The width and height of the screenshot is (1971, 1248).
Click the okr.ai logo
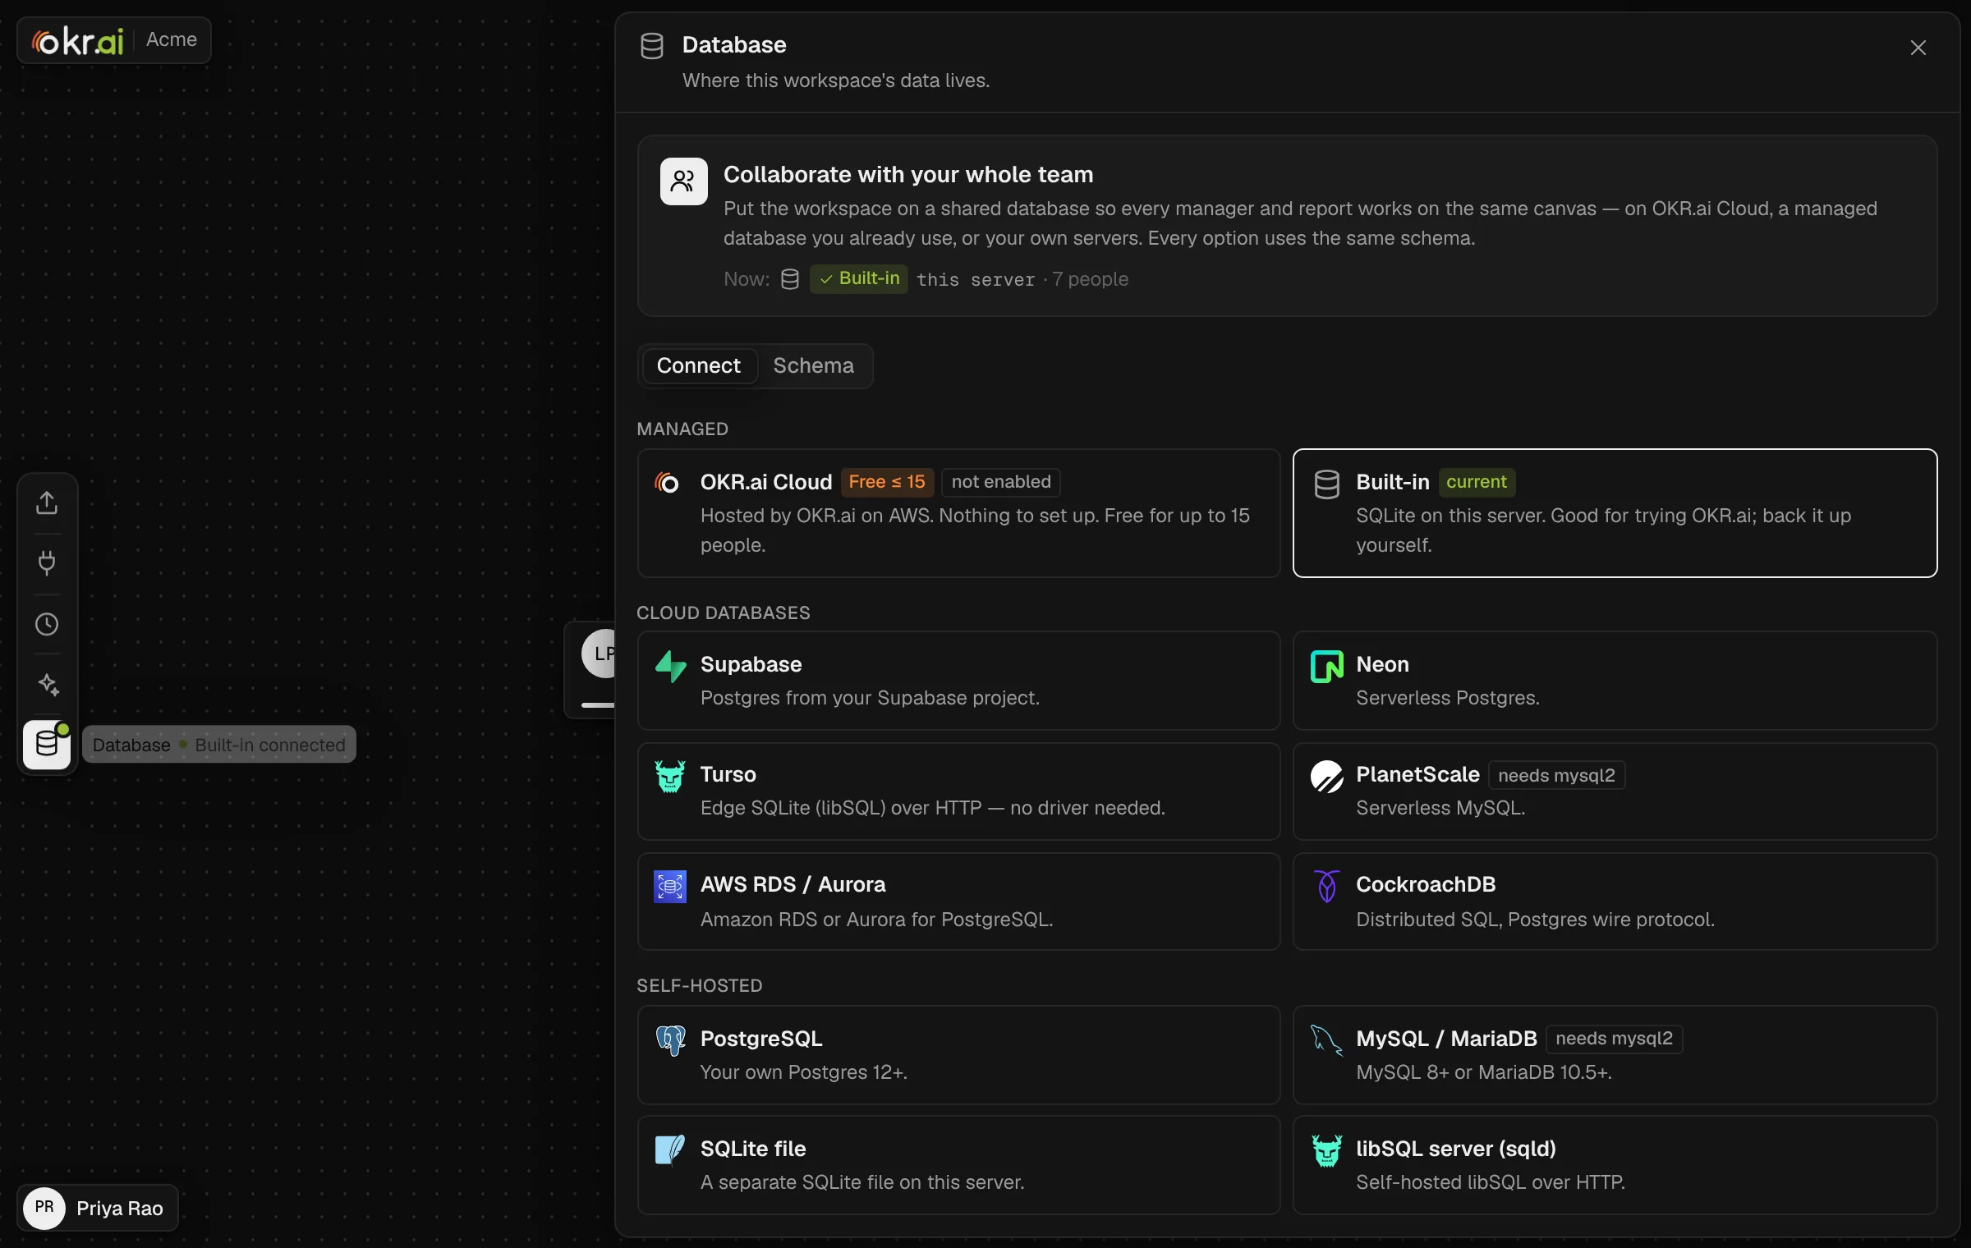coord(77,40)
